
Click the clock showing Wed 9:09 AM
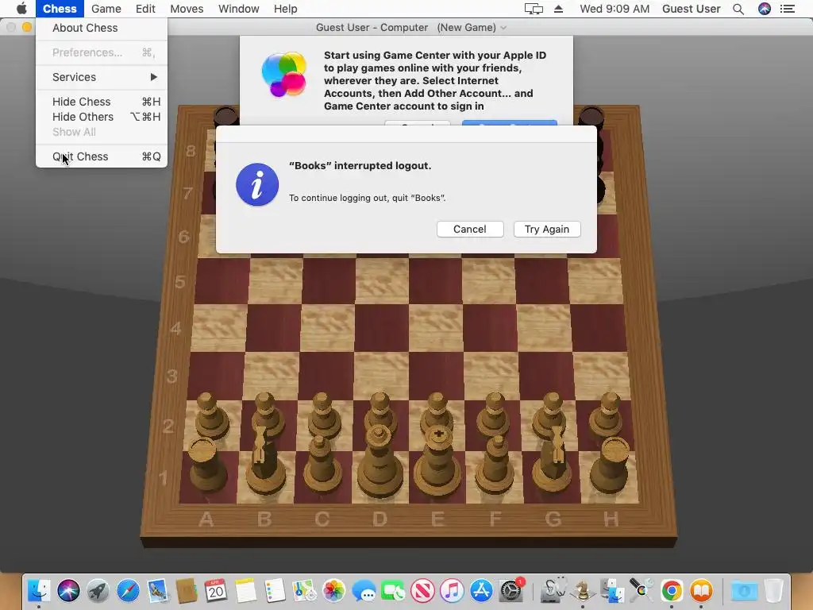click(615, 9)
